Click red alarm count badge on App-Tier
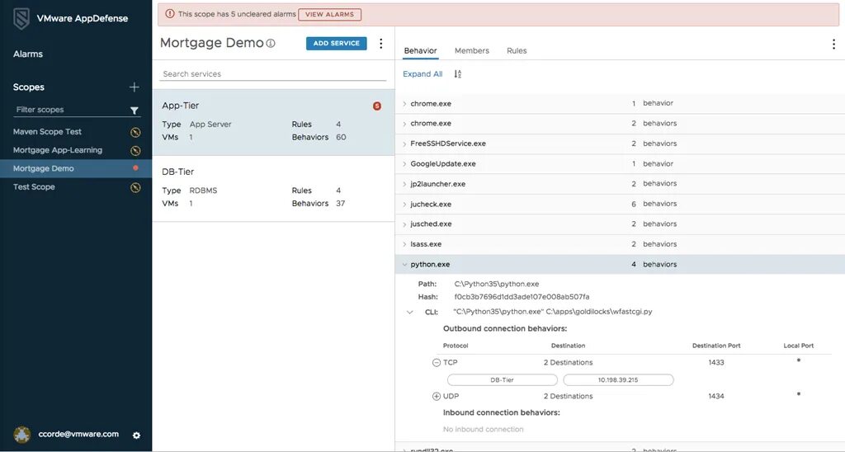The height and width of the screenshot is (452, 845). pos(377,106)
